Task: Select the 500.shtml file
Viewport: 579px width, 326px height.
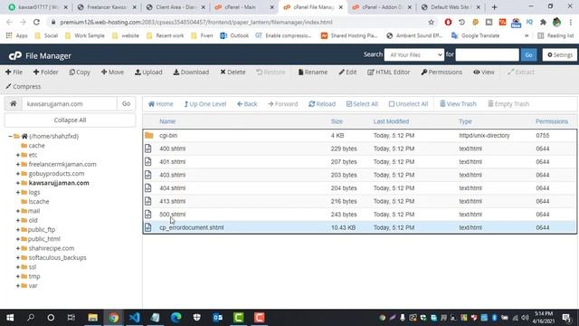Action: (x=173, y=215)
